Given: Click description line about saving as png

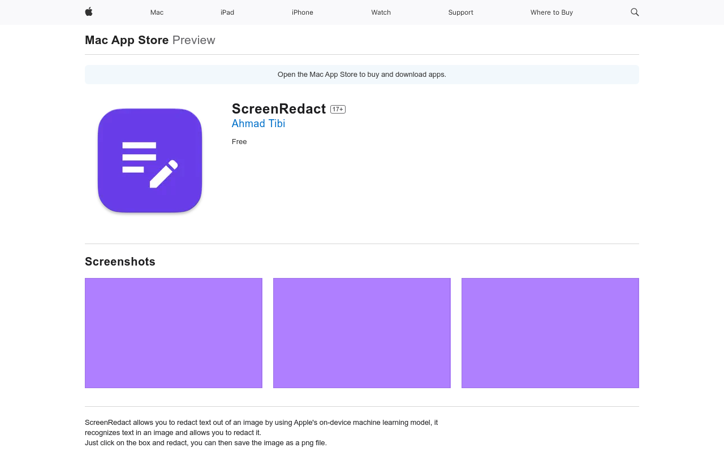Looking at the screenshot, I should coord(206,443).
